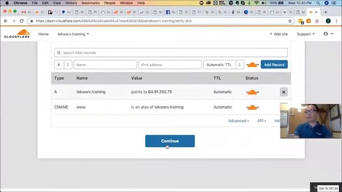
Task: Open the Chrome application menu
Action: point(20,3)
